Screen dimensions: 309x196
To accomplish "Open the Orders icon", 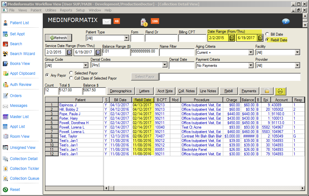I will coord(5,96).
